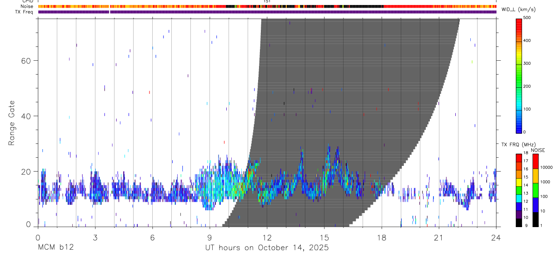Viewport: 558px width, 257px height.
Task: Click the 'NOISE' legend title above the noise scale
Action: [538, 150]
